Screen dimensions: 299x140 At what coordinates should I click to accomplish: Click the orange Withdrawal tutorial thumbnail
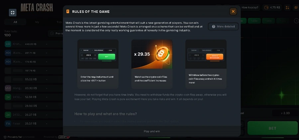coord(206,54)
